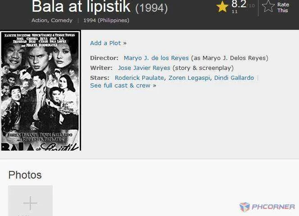
Task: Click See full cast & crew
Action: click(123, 85)
